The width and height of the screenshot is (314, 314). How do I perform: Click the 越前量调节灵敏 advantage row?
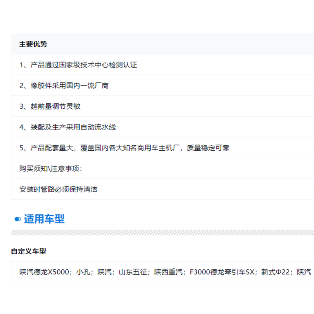click(50, 106)
